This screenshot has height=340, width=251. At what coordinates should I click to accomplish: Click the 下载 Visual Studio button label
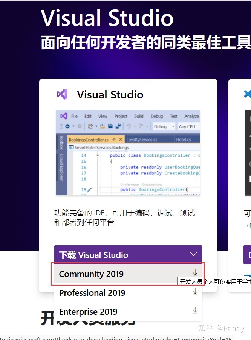[x=93, y=255]
